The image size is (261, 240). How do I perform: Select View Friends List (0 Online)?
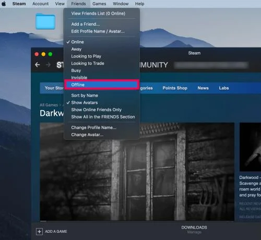point(102,14)
